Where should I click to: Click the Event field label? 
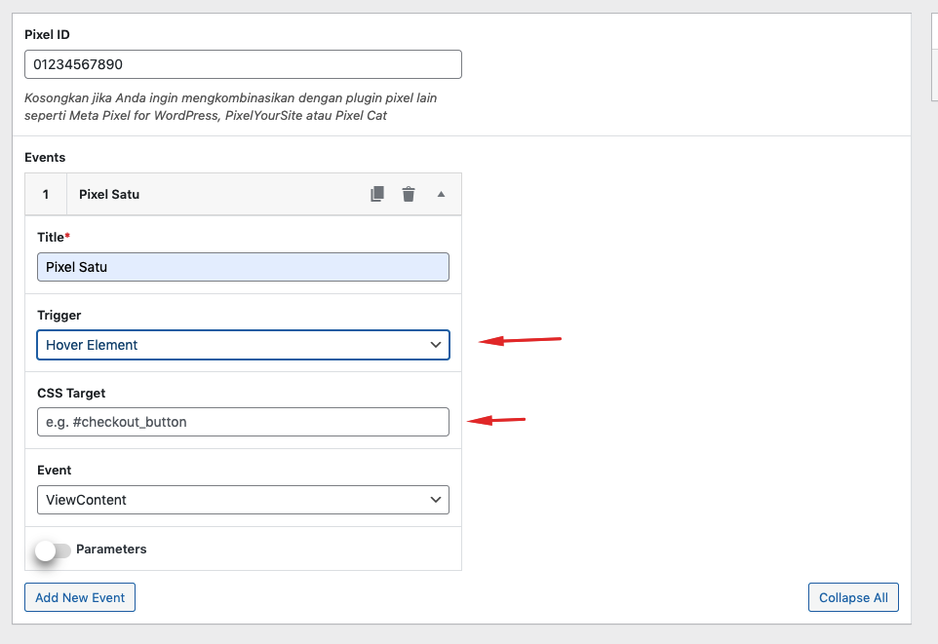[x=55, y=470]
